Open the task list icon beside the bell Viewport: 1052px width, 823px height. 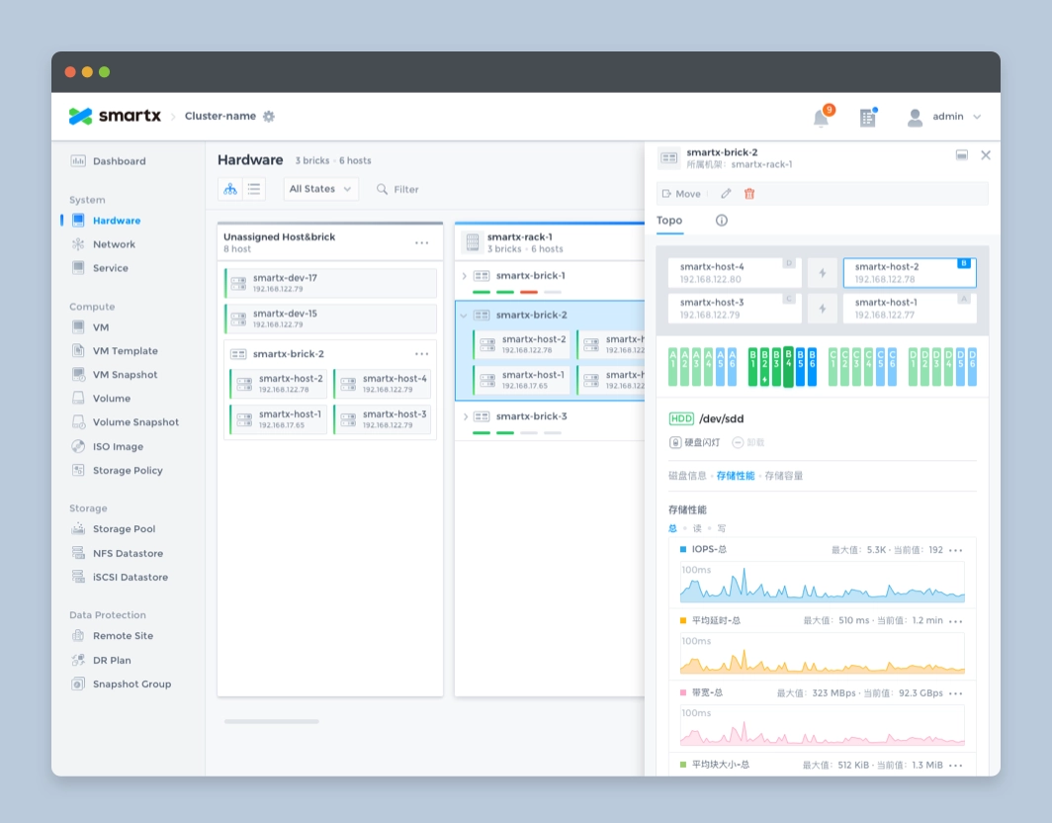(868, 118)
